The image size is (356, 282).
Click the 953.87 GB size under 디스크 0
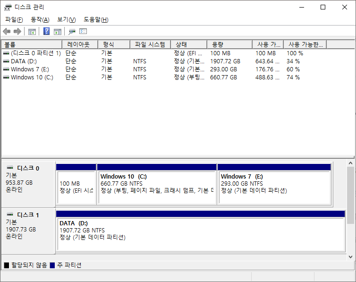pos(19,182)
